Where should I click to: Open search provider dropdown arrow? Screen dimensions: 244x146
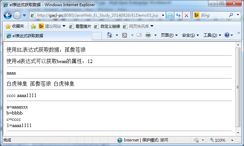[x=238, y=15]
